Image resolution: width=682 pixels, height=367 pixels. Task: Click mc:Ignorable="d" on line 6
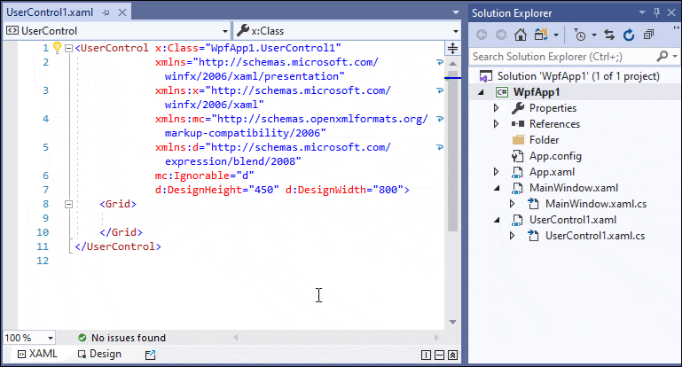click(205, 176)
